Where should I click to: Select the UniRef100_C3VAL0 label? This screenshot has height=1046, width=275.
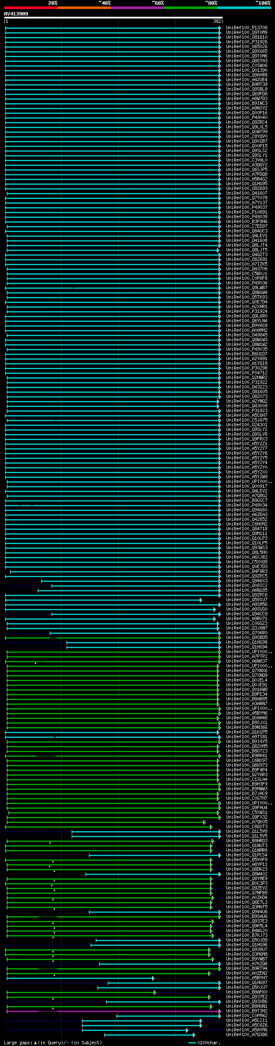pos(247,160)
